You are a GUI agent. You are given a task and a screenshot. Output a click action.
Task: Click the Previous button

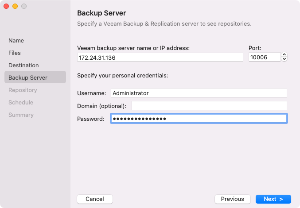click(x=232, y=199)
